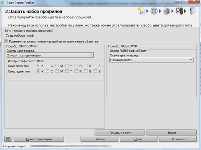This screenshot has width=201, height=150.
Task: Minimize the Color Centro Profiler window
Action: tap(178, 2)
